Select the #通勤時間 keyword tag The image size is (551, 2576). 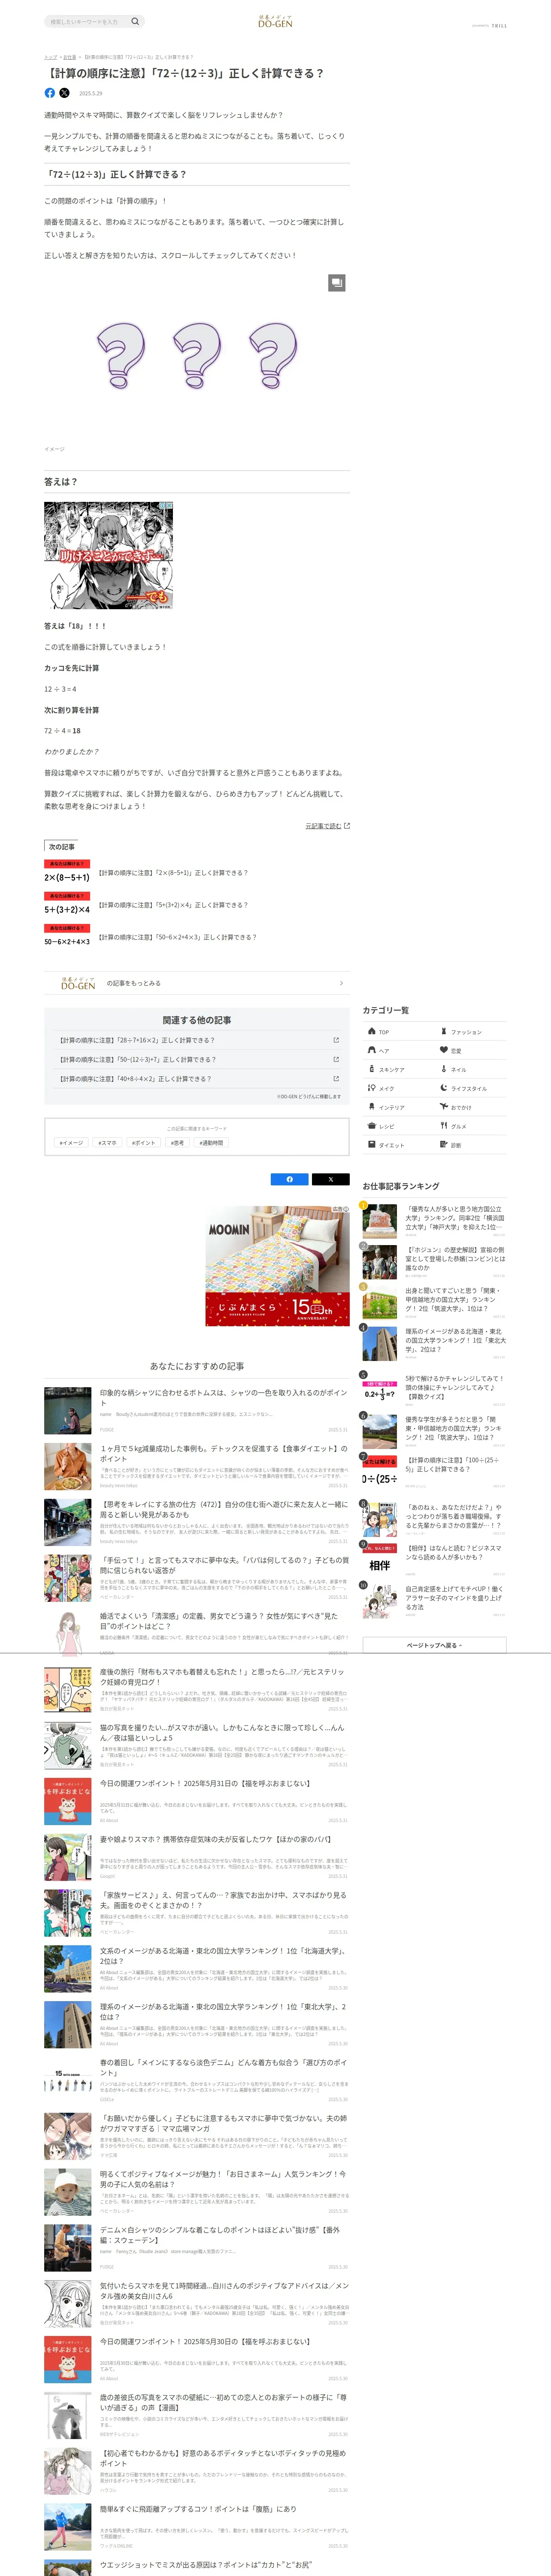[x=211, y=1142]
